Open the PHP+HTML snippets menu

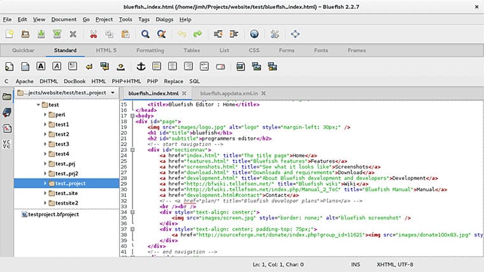click(x=126, y=81)
